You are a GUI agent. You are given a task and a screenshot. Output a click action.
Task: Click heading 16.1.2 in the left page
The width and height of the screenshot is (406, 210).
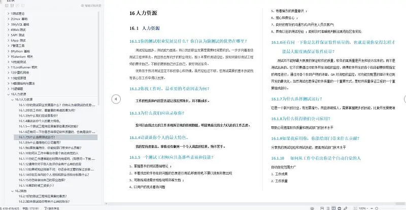[170, 89]
